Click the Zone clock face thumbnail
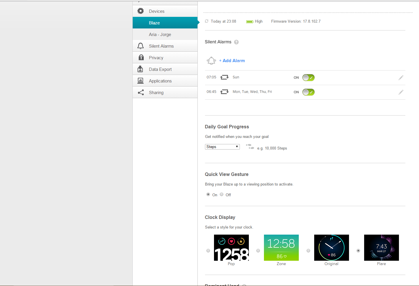This screenshot has height=286, width=419. [x=281, y=248]
